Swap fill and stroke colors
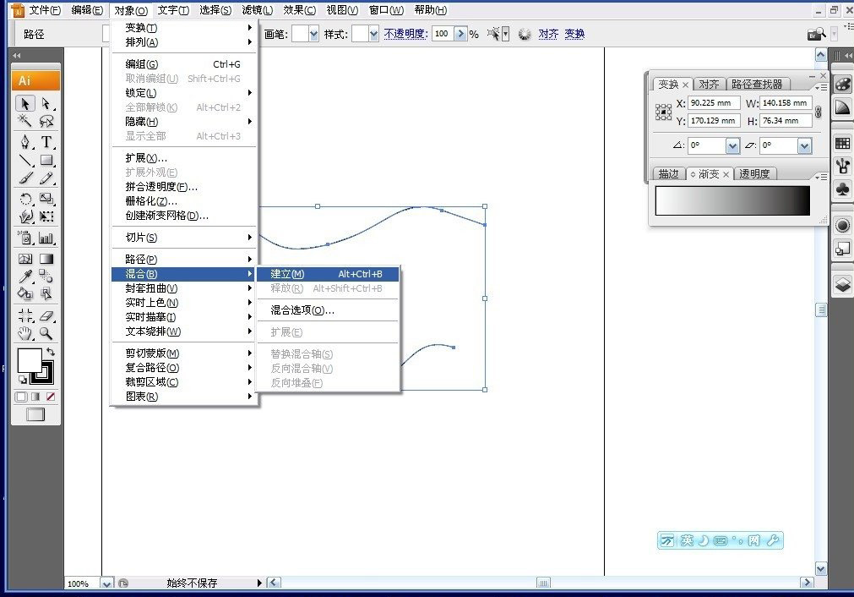 [x=49, y=350]
